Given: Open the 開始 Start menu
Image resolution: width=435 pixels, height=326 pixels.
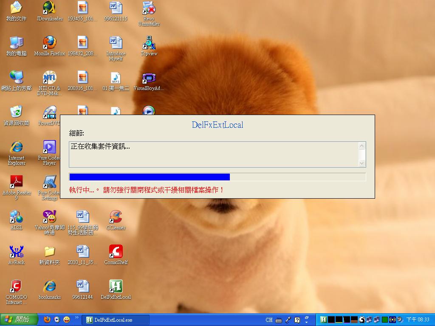Looking at the screenshot, I should click(19, 320).
